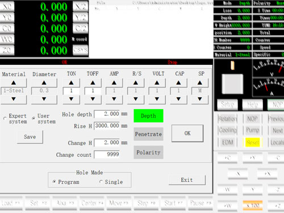Click the Center F4 function button
The image size is (284, 213).
click(x=92, y=203)
